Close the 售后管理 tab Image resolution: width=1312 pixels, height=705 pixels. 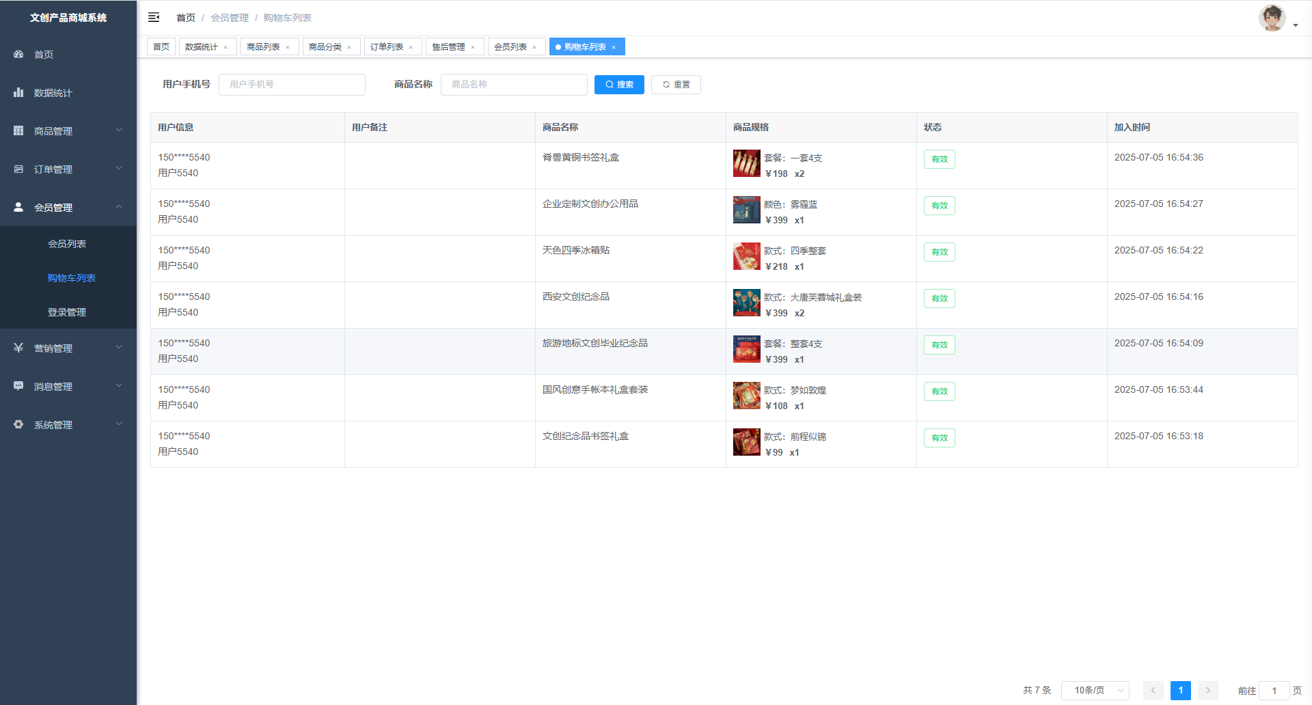pos(473,47)
